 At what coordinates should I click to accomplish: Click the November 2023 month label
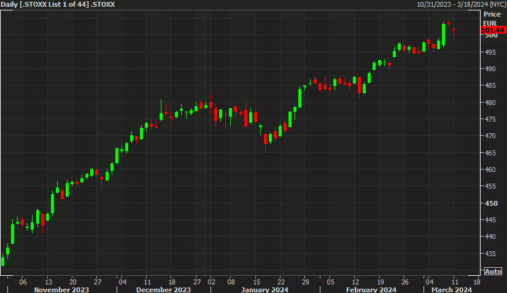61,289
